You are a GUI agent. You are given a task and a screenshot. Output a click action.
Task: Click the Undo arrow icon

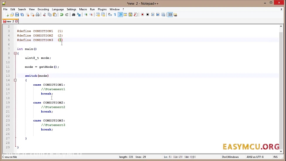coord(62,15)
